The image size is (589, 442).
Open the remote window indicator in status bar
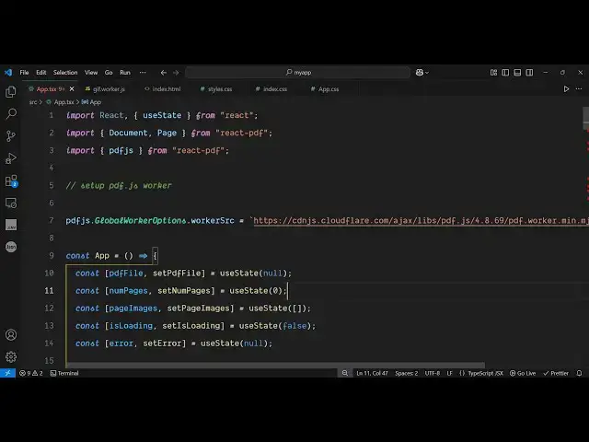[x=7, y=373]
